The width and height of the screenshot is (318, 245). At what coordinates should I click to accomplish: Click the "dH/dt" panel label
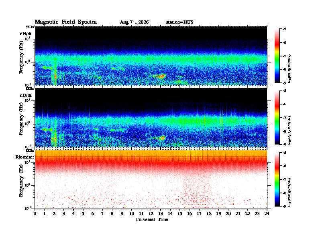click(x=26, y=34)
